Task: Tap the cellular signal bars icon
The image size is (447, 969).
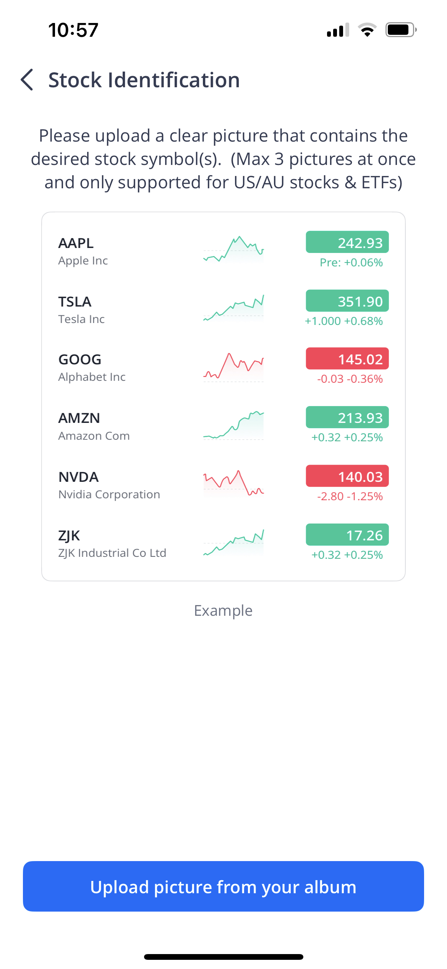Action: [x=338, y=30]
